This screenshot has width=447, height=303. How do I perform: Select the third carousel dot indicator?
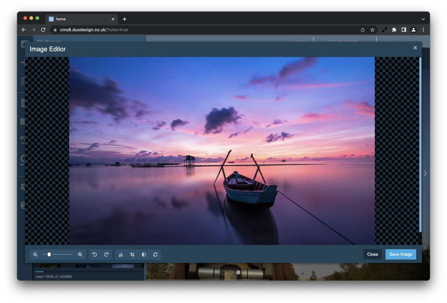(238, 272)
